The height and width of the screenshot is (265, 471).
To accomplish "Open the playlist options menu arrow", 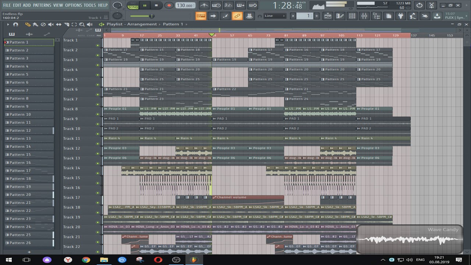I will [7, 24].
